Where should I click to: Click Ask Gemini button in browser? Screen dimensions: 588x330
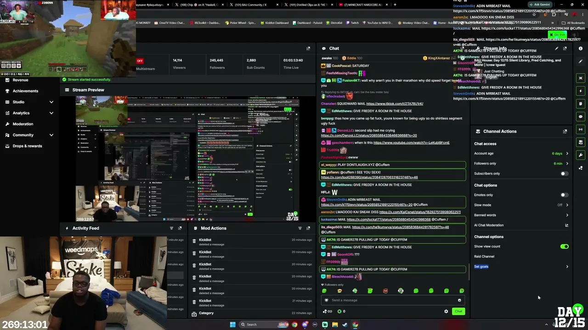[x=540, y=5]
